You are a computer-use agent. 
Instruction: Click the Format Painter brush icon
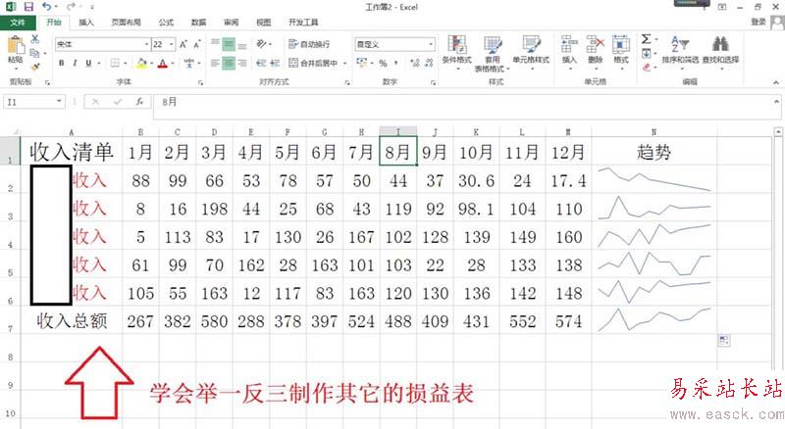click(35, 67)
